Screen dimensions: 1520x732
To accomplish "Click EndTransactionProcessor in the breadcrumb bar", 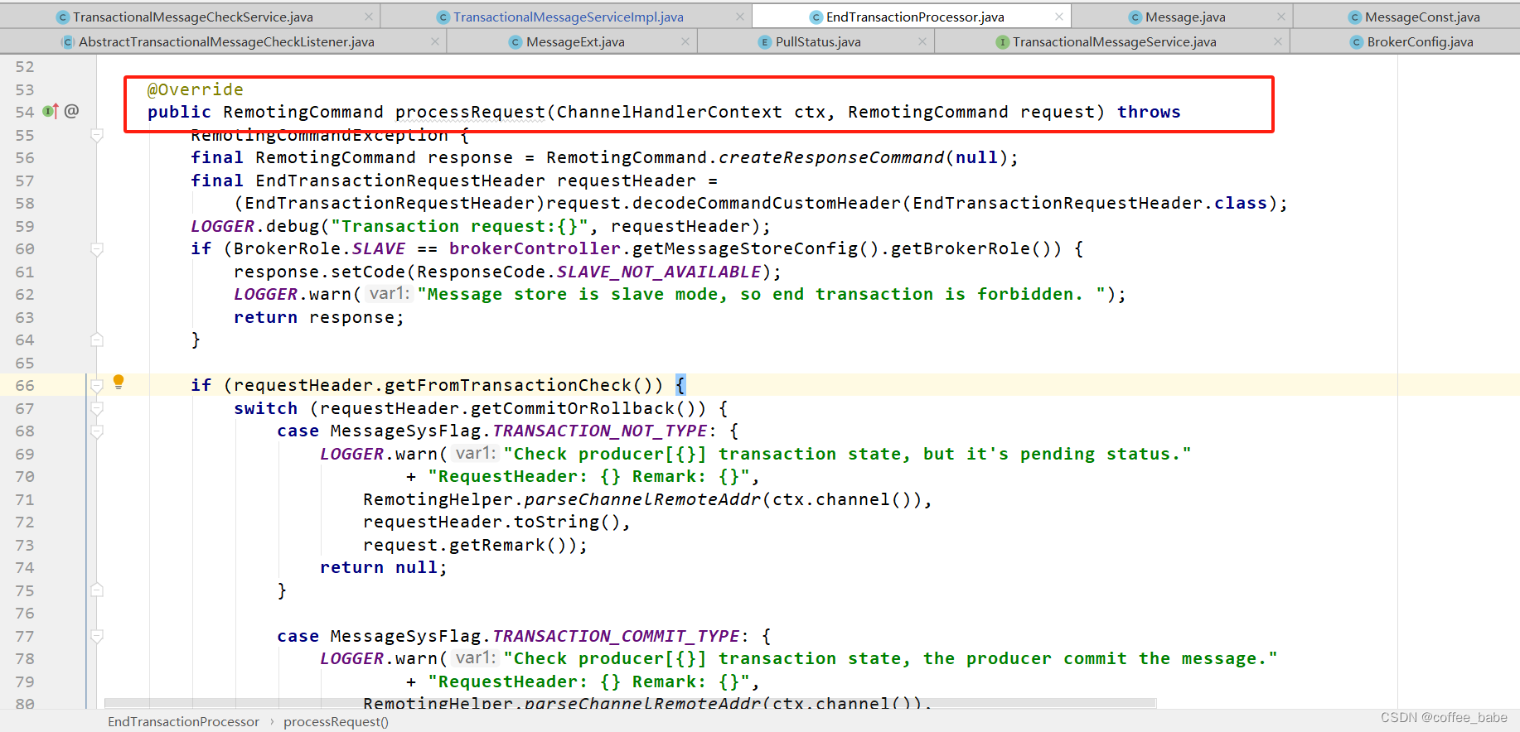I will coord(183,721).
